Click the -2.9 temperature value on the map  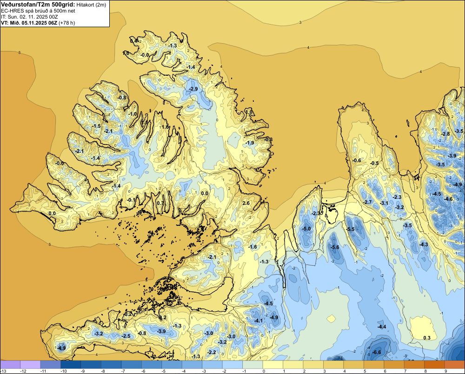point(193,89)
